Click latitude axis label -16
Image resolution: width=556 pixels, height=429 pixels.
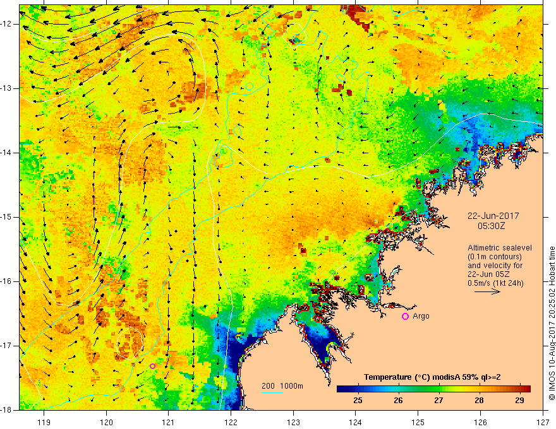click(6, 281)
